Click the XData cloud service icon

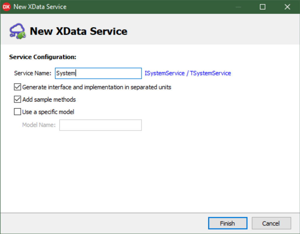pos(17,31)
